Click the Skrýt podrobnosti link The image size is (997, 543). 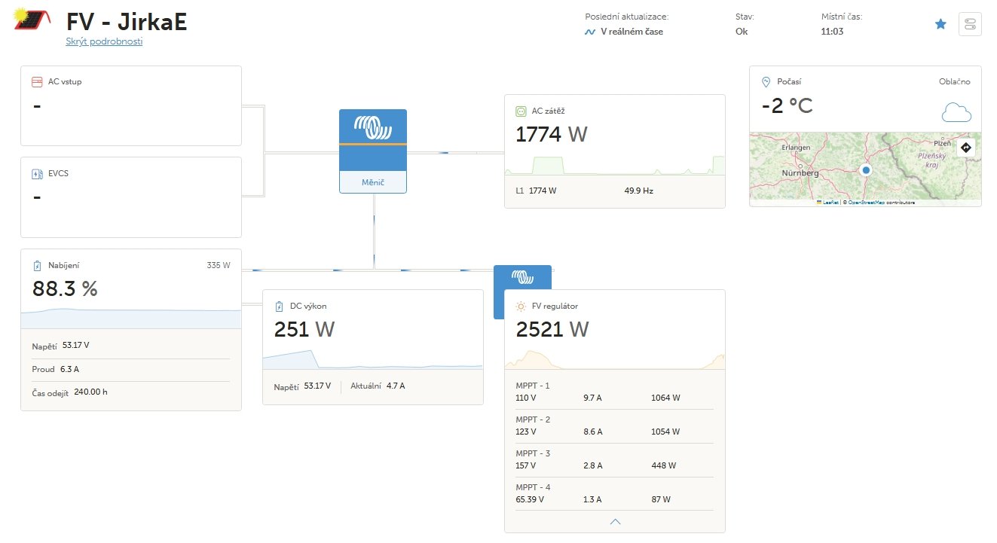point(104,41)
